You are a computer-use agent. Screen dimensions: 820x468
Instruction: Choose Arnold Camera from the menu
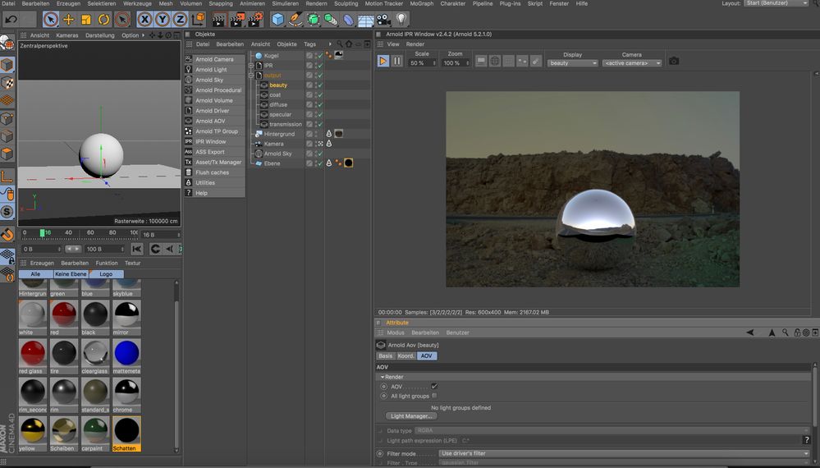[214, 59]
